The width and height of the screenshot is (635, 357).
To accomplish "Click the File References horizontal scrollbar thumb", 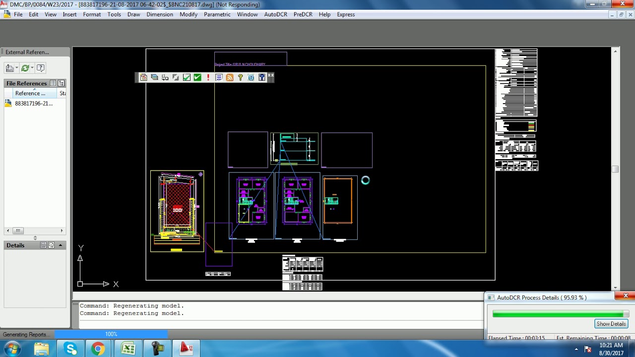I will click(x=18, y=231).
